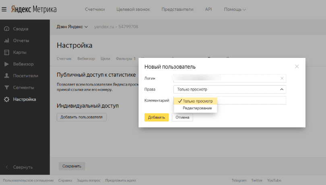
Task: Click the Настройка gear icon
Action: point(6,99)
